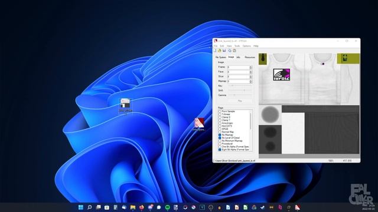The height and width of the screenshot is (212, 378).
Task: Click the tank top logo in the texture preview
Action: (281, 75)
